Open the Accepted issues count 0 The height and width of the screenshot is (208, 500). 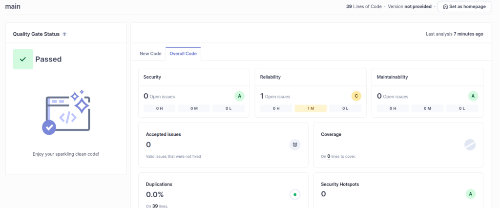[x=148, y=145]
